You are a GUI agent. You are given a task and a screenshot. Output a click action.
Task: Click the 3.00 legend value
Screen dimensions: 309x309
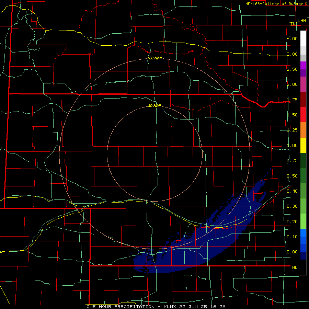point(292,54)
